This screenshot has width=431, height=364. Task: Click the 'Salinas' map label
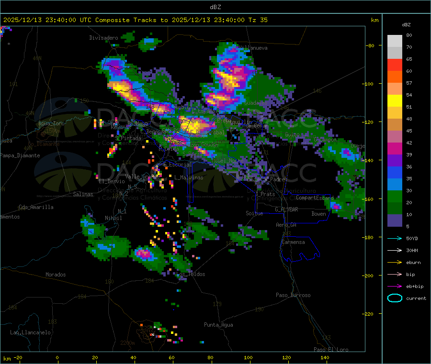(x=83, y=194)
